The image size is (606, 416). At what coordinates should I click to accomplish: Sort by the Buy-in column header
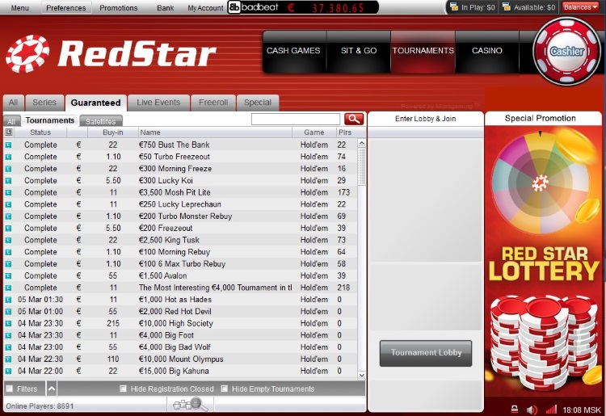coord(113,132)
